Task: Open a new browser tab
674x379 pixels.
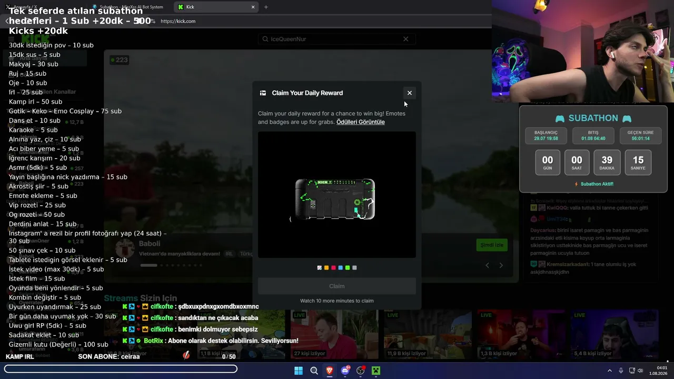Action: [266, 7]
